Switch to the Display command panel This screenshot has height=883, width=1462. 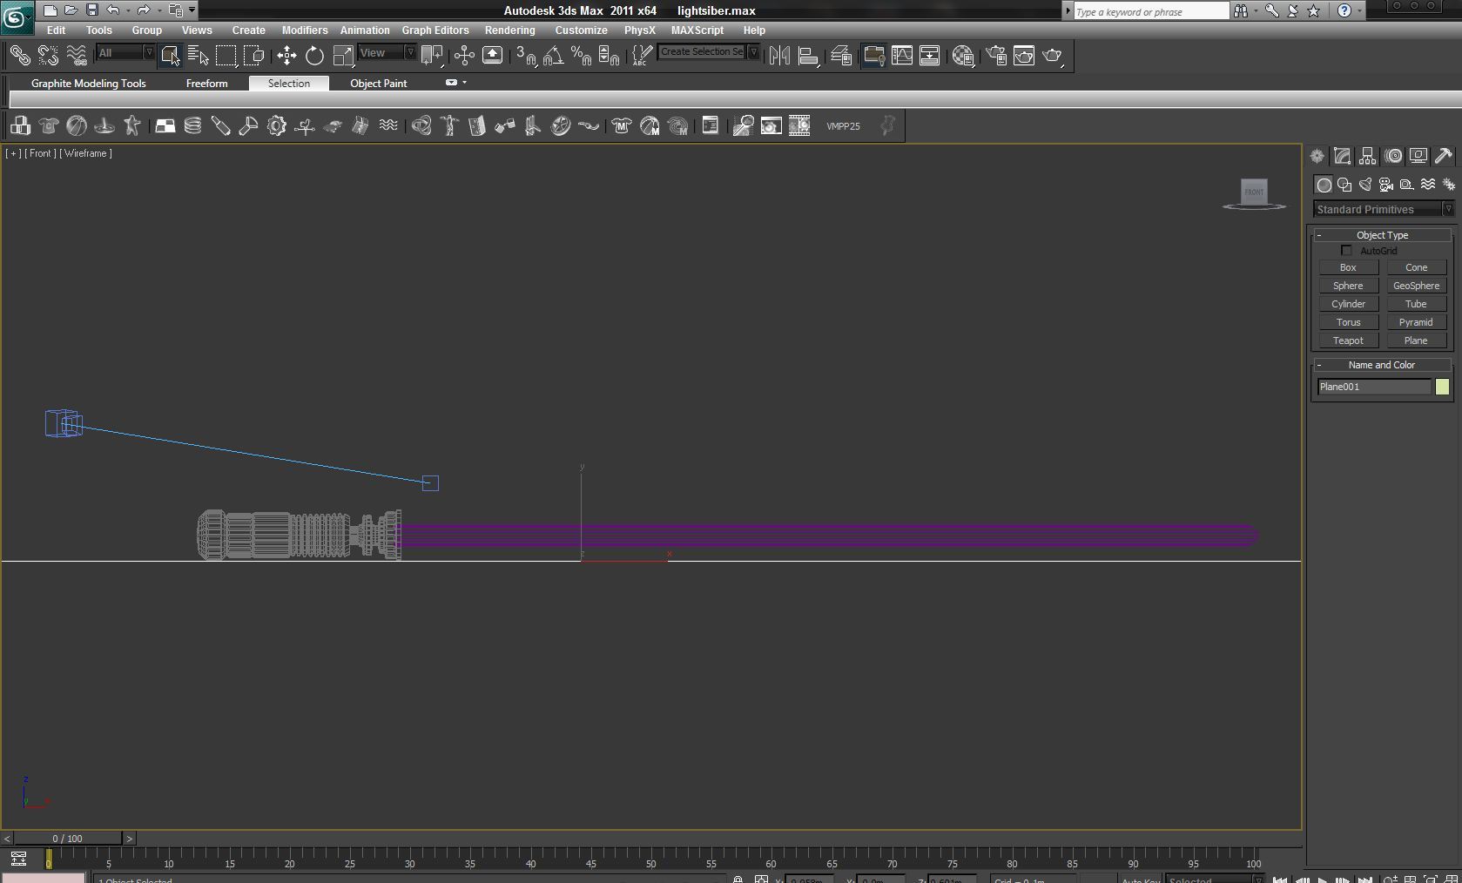(1418, 156)
